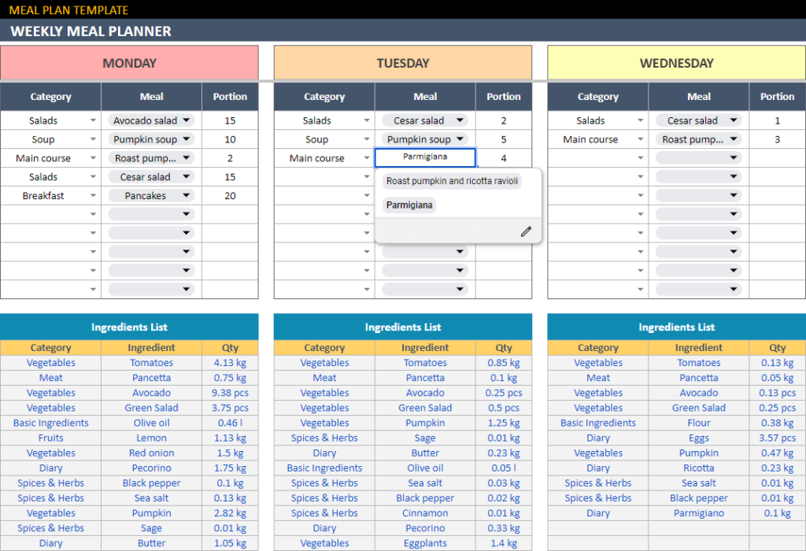Open Monday Avocado salad meal dropdown
Image resolution: width=806 pixels, height=551 pixels.
tap(187, 120)
